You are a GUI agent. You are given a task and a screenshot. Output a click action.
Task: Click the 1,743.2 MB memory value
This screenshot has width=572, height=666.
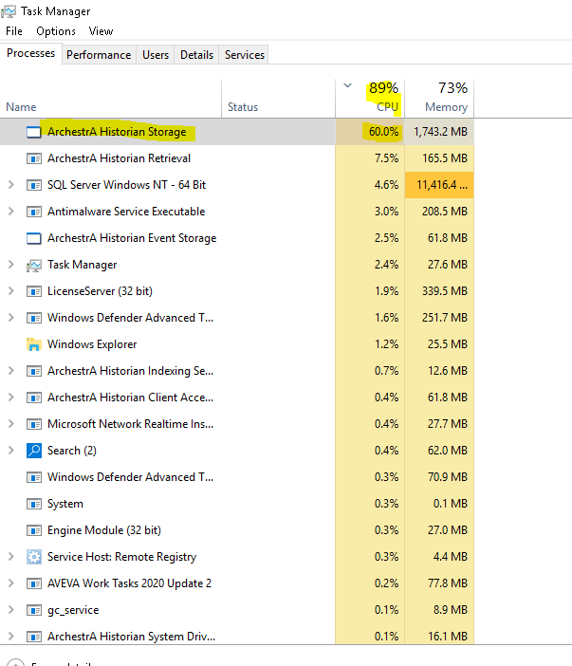coord(440,132)
